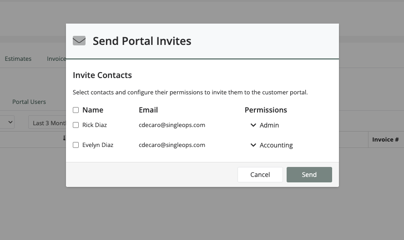Click the chevron icon next to Admin
The image size is (404, 240).
pyautogui.click(x=253, y=125)
